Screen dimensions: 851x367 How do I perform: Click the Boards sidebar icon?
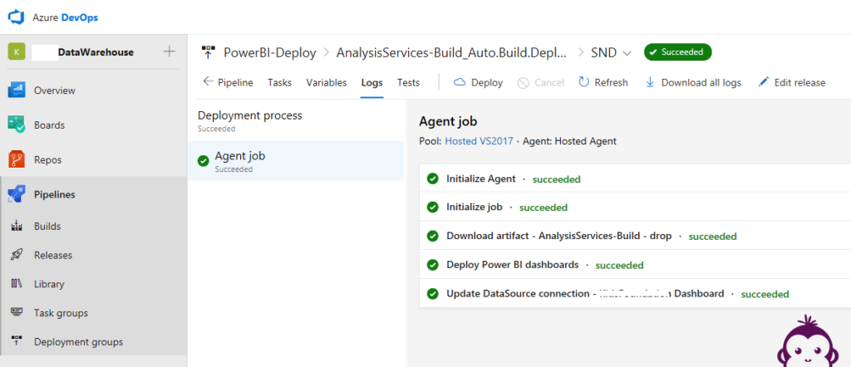[x=17, y=125]
